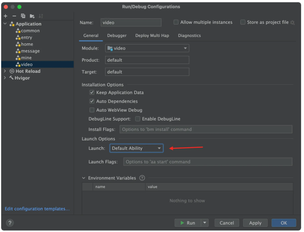Image resolution: width=304 pixels, height=232 pixels.
Task: Click the Product field
Action: [147, 60]
